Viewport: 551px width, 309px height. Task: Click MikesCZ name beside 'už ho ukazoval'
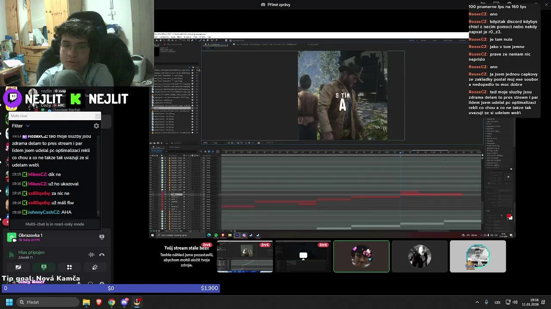pyautogui.click(x=37, y=184)
